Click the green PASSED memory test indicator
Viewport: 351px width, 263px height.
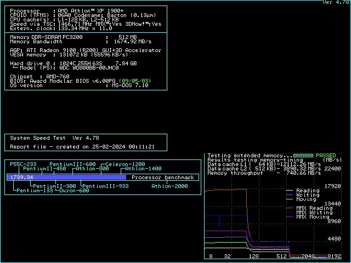[x=327, y=156]
